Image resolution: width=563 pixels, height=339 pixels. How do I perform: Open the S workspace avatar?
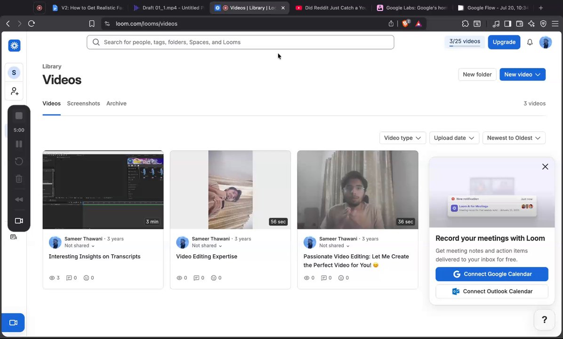(x=14, y=73)
